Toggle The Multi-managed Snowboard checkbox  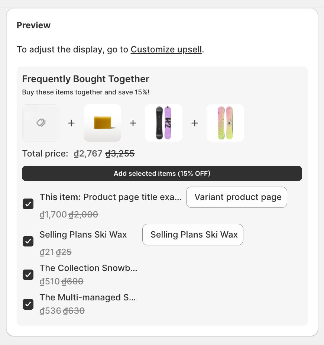[28, 304]
